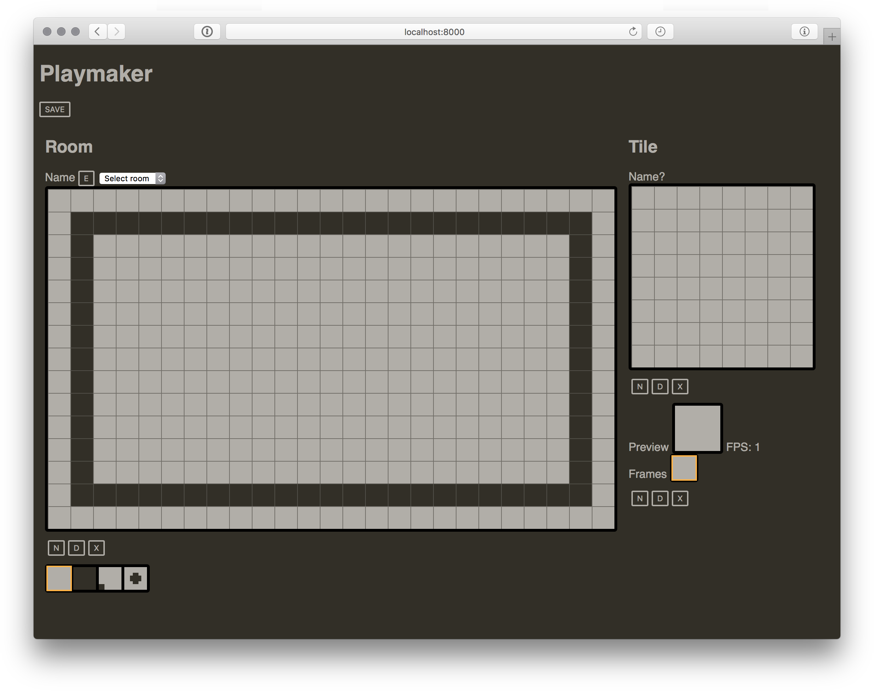The height and width of the screenshot is (691, 874).
Task: Select the plus-pattern tile in the palette
Action: point(136,578)
